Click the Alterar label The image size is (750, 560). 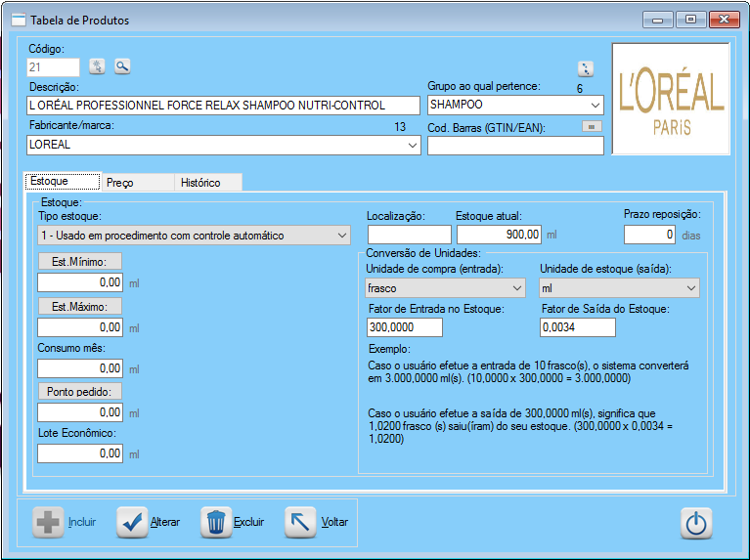click(165, 522)
